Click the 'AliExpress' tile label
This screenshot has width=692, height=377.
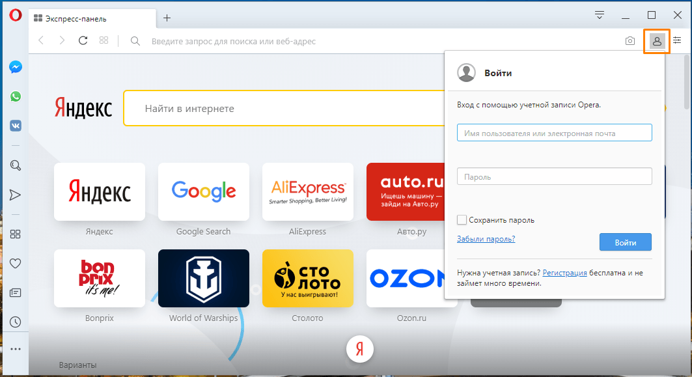tap(308, 231)
